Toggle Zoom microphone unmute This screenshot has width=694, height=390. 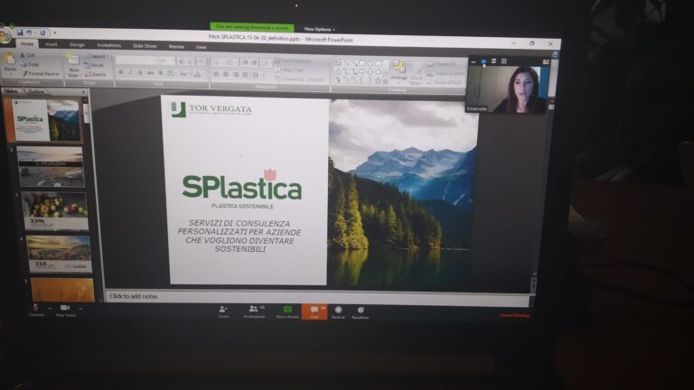36,310
